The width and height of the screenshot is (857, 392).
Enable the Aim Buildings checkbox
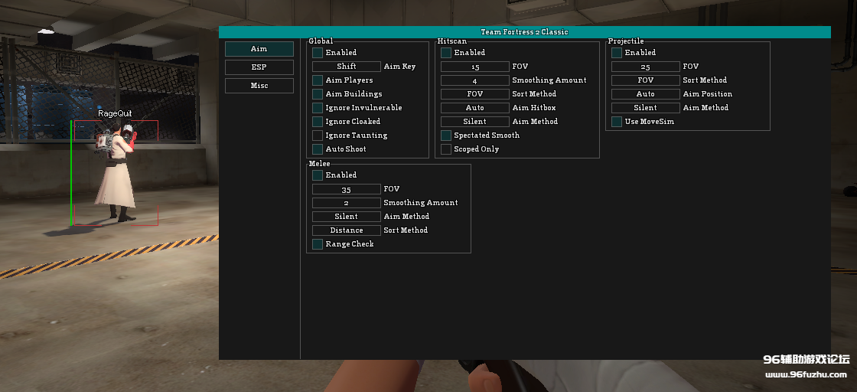pos(318,94)
